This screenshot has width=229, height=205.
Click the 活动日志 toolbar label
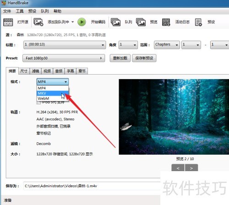(x=182, y=22)
